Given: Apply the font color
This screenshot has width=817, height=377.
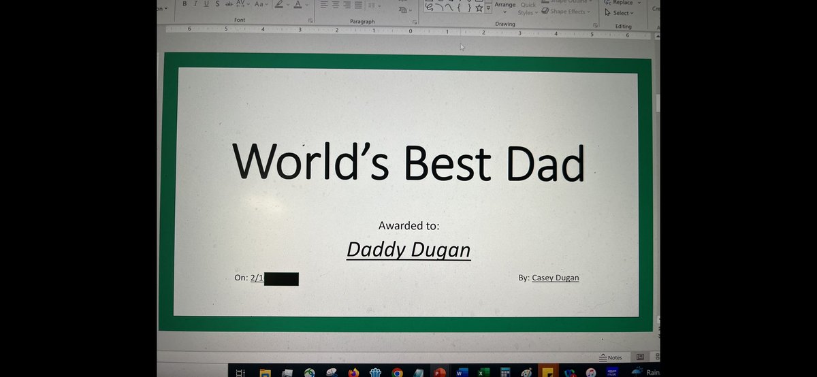Looking at the screenshot, I should coord(298,4).
